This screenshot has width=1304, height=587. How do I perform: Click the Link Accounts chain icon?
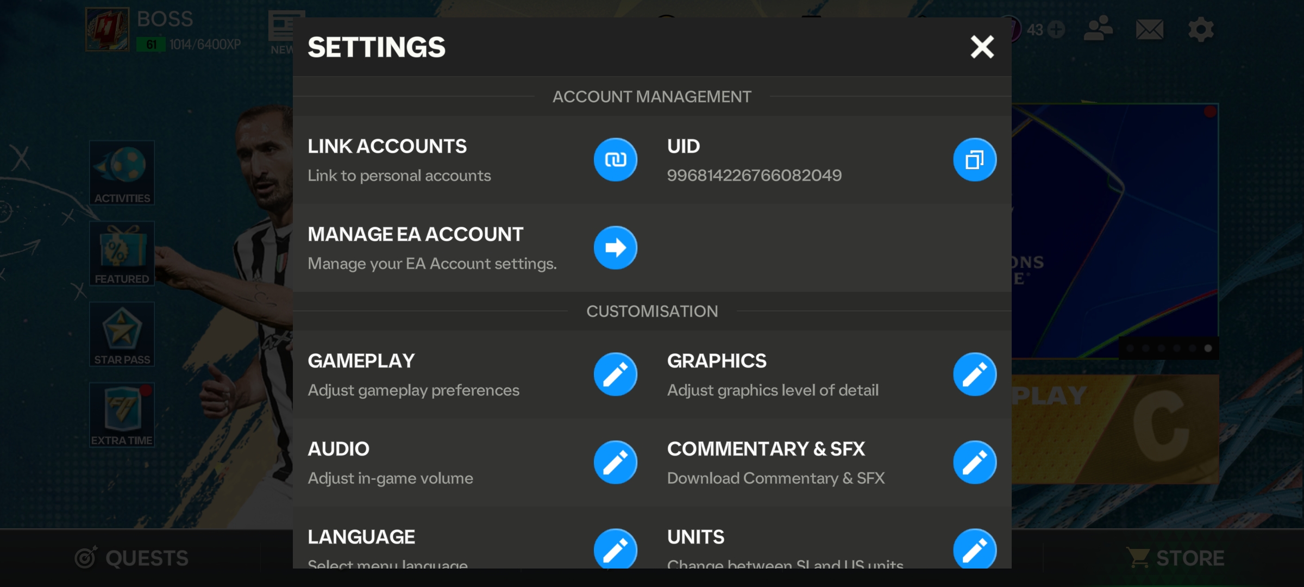(x=615, y=160)
